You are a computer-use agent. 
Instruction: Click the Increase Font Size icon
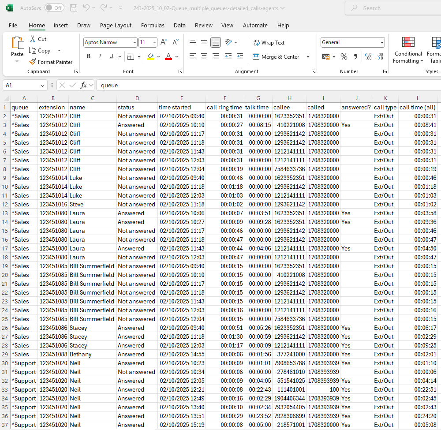pyautogui.click(x=164, y=42)
